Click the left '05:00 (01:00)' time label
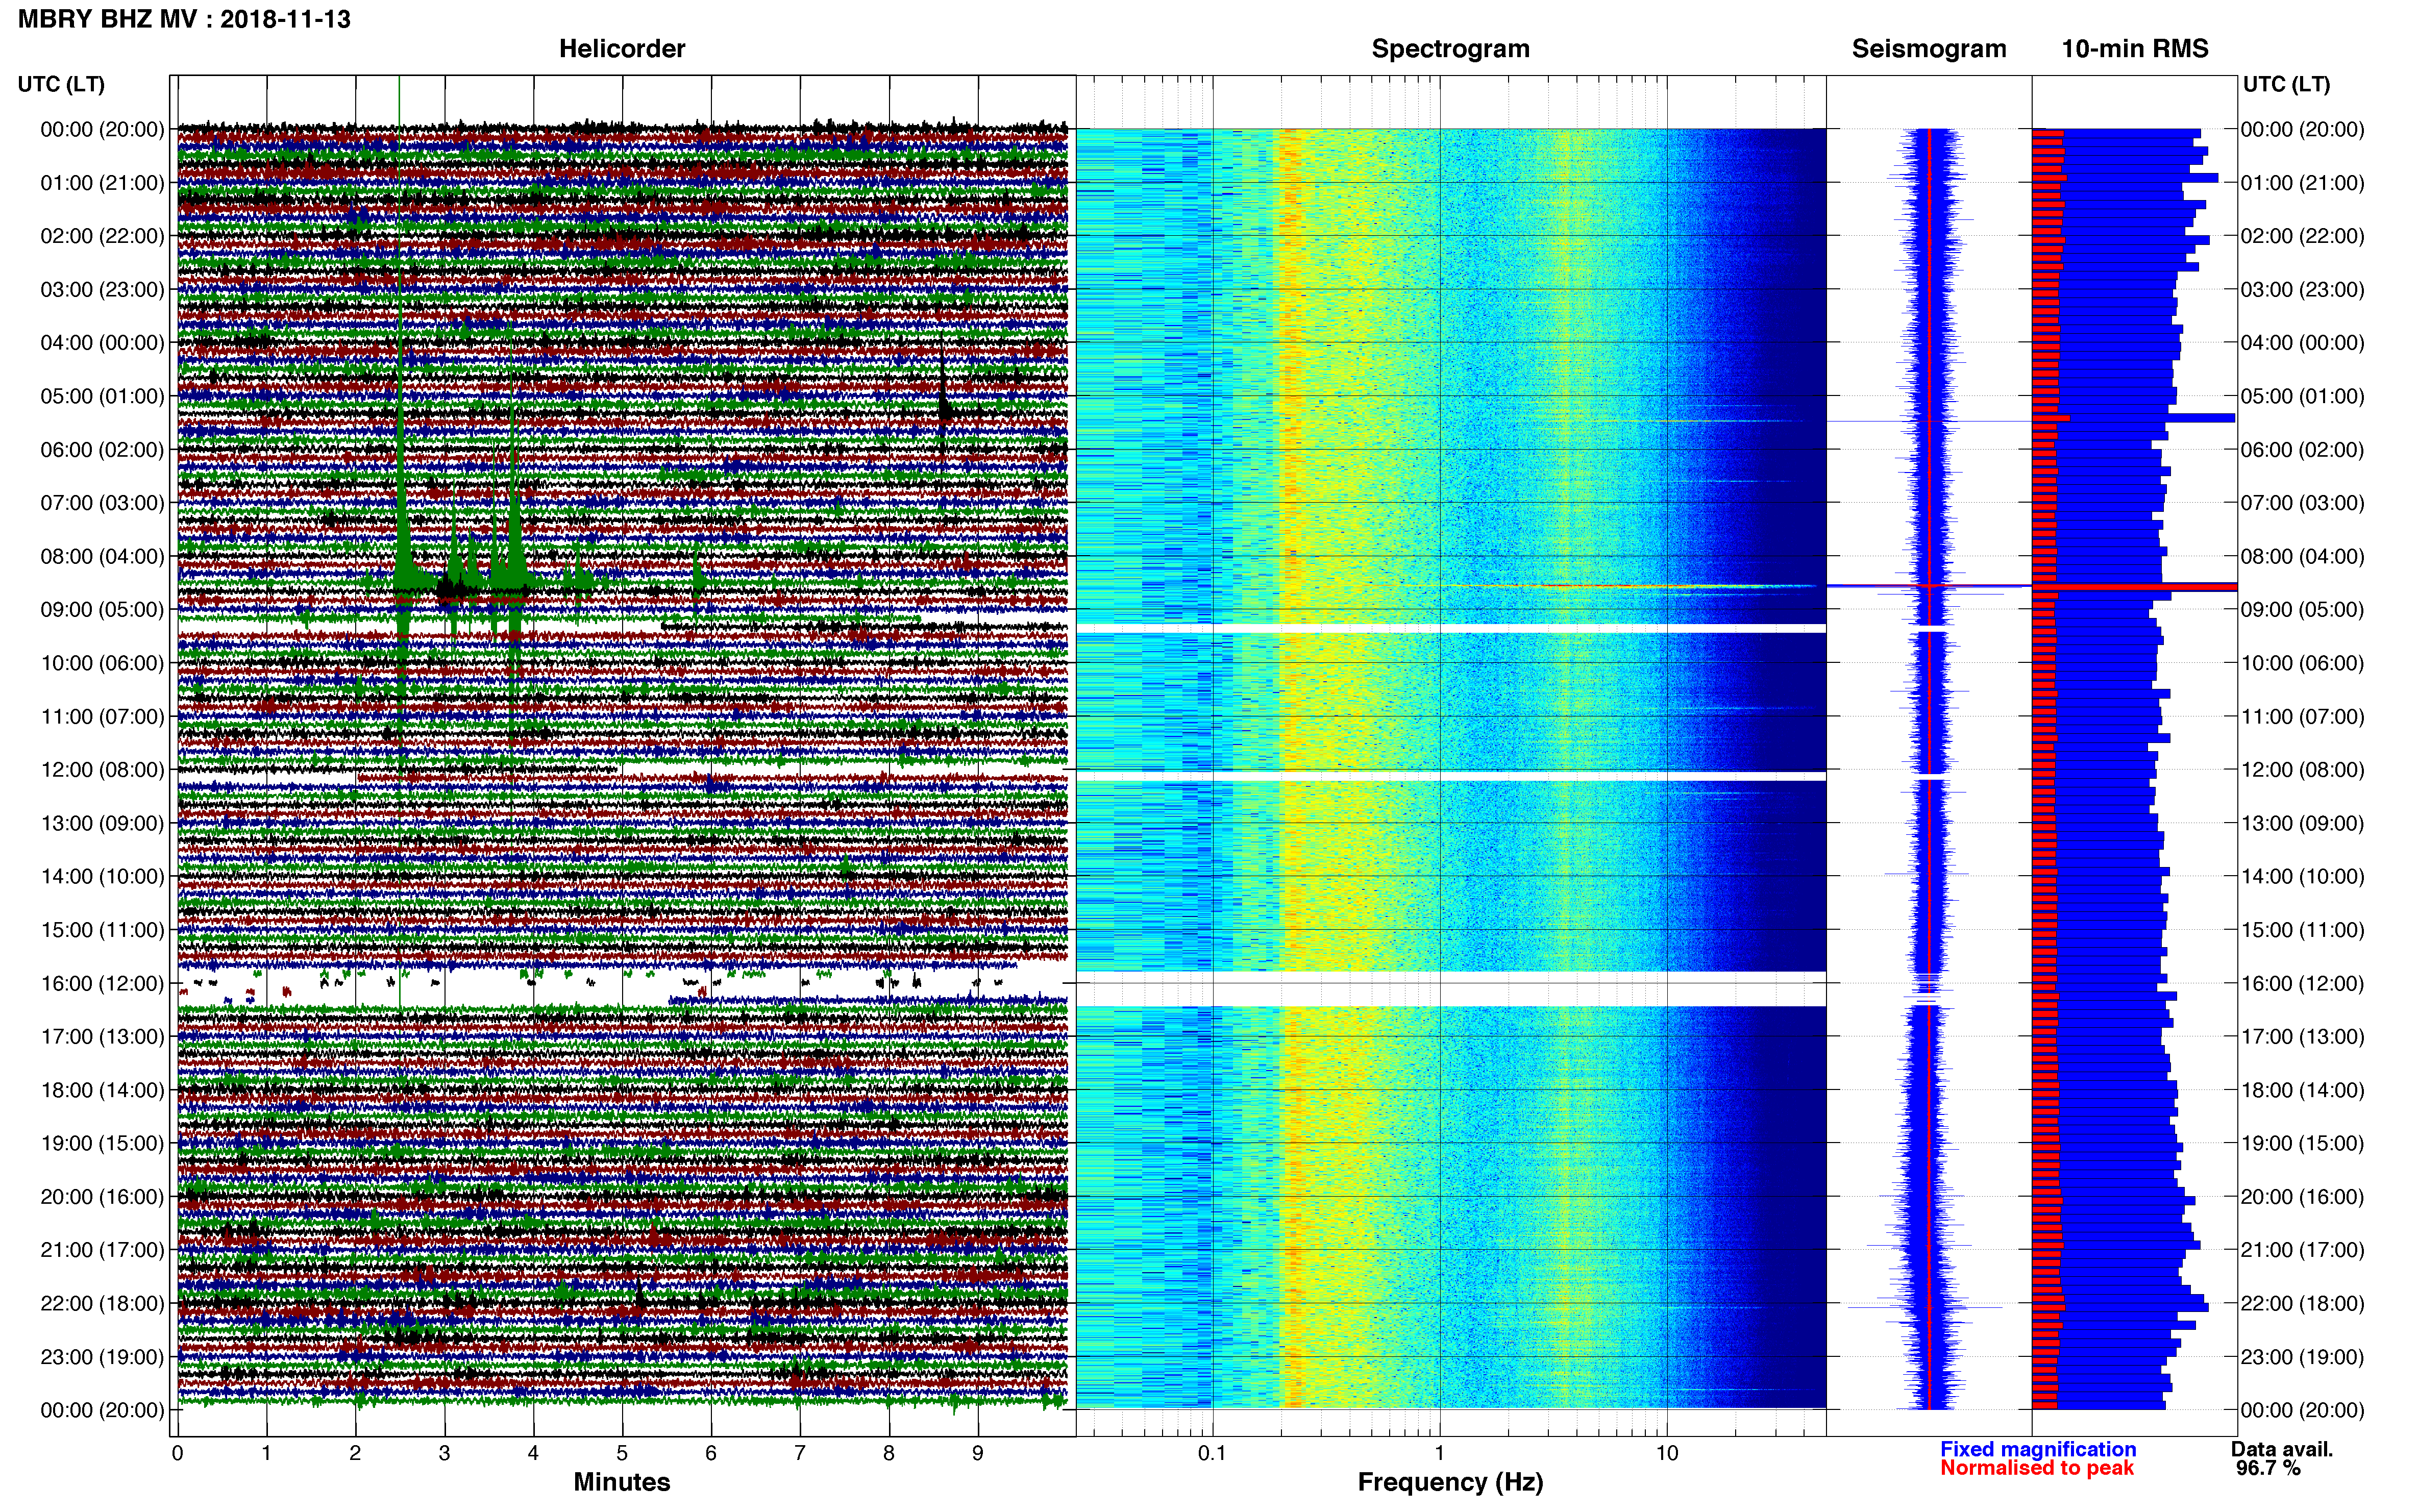Image resolution: width=2419 pixels, height=1512 pixels. point(102,396)
